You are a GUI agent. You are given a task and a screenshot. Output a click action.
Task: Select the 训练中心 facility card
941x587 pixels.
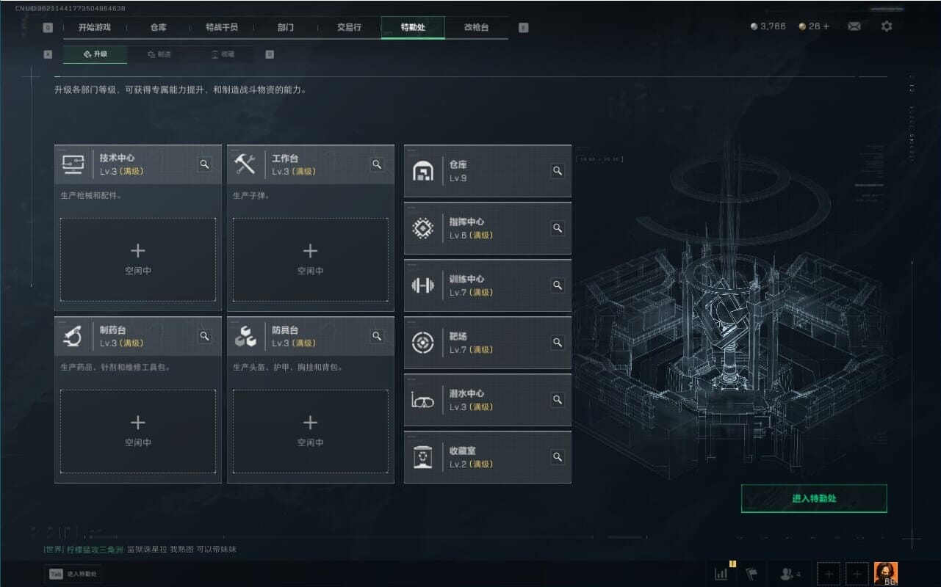[488, 285]
